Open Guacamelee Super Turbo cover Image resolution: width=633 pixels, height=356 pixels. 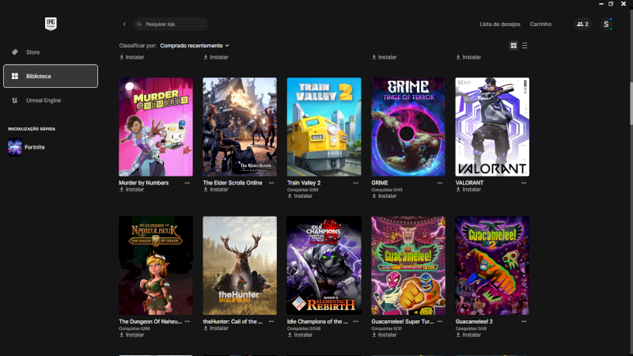point(408,266)
